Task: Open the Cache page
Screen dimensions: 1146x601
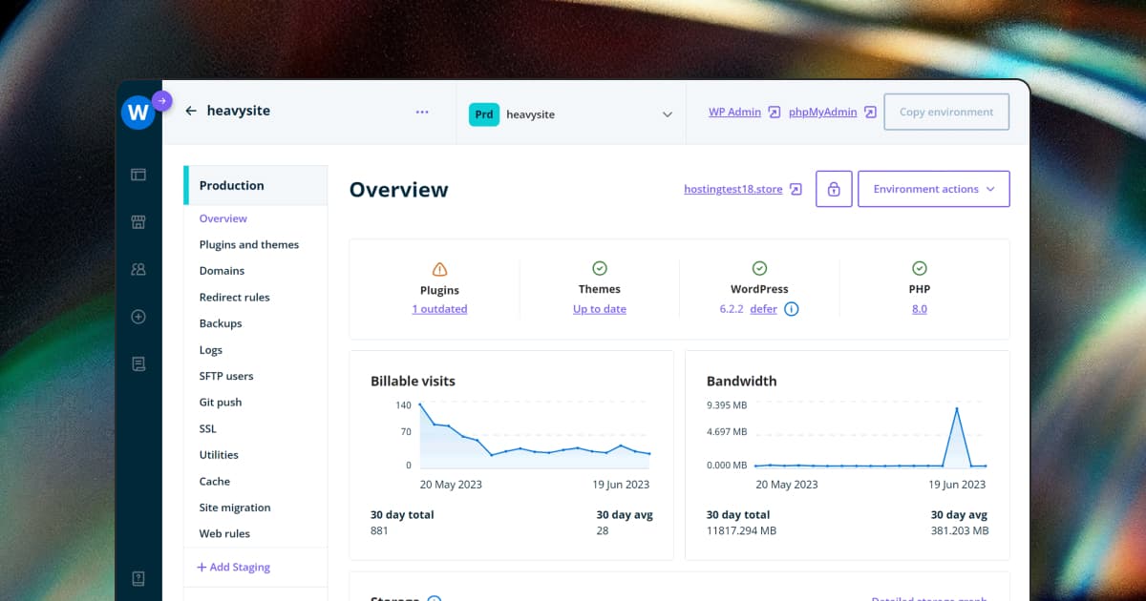Action: pyautogui.click(x=215, y=482)
